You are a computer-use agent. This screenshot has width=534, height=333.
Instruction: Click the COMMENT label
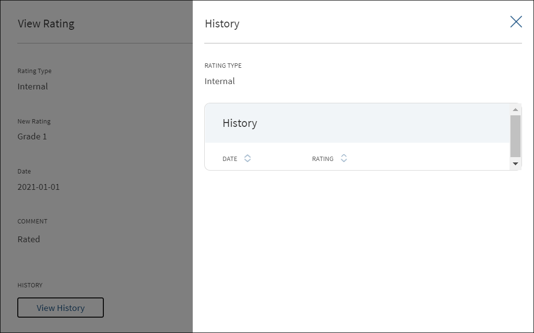[x=32, y=222]
